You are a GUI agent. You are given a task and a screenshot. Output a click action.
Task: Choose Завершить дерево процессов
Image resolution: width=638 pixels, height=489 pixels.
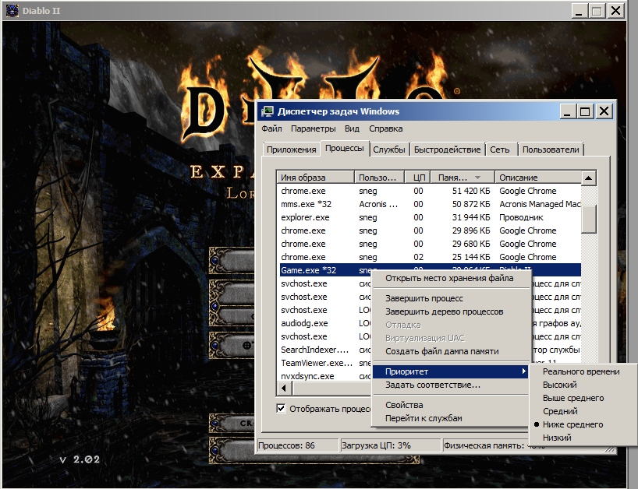point(451,311)
